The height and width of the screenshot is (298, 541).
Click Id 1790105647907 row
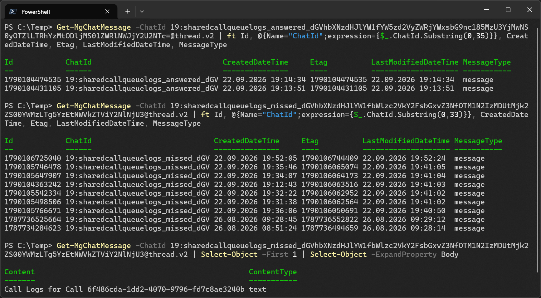(33, 176)
